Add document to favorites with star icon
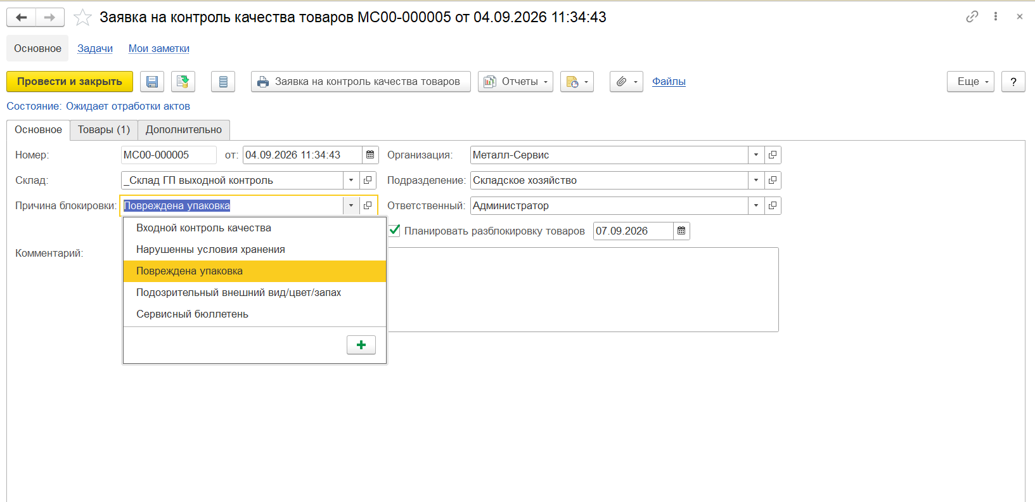This screenshot has height=502, width=1035. point(82,17)
